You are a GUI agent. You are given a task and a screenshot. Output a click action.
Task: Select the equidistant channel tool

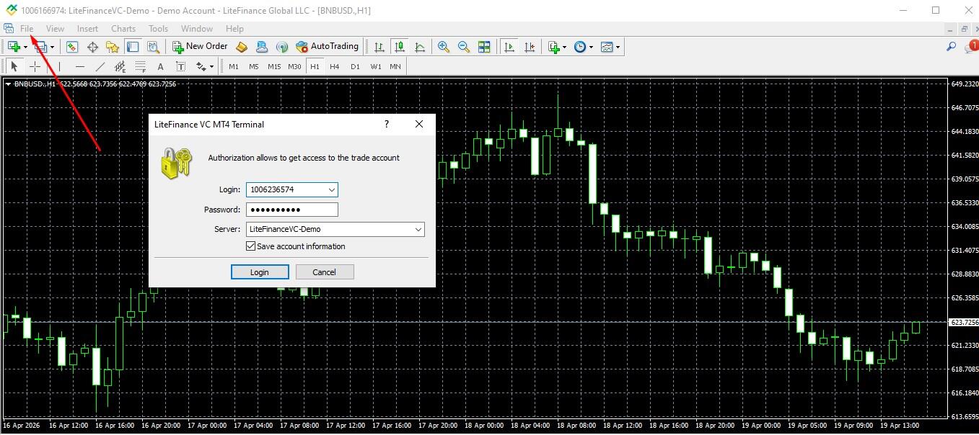[x=120, y=66]
